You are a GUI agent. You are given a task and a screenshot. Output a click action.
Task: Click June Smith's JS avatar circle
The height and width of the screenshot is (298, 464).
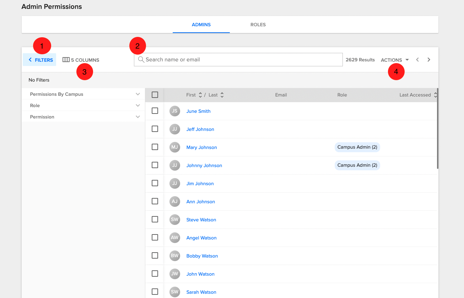click(174, 111)
